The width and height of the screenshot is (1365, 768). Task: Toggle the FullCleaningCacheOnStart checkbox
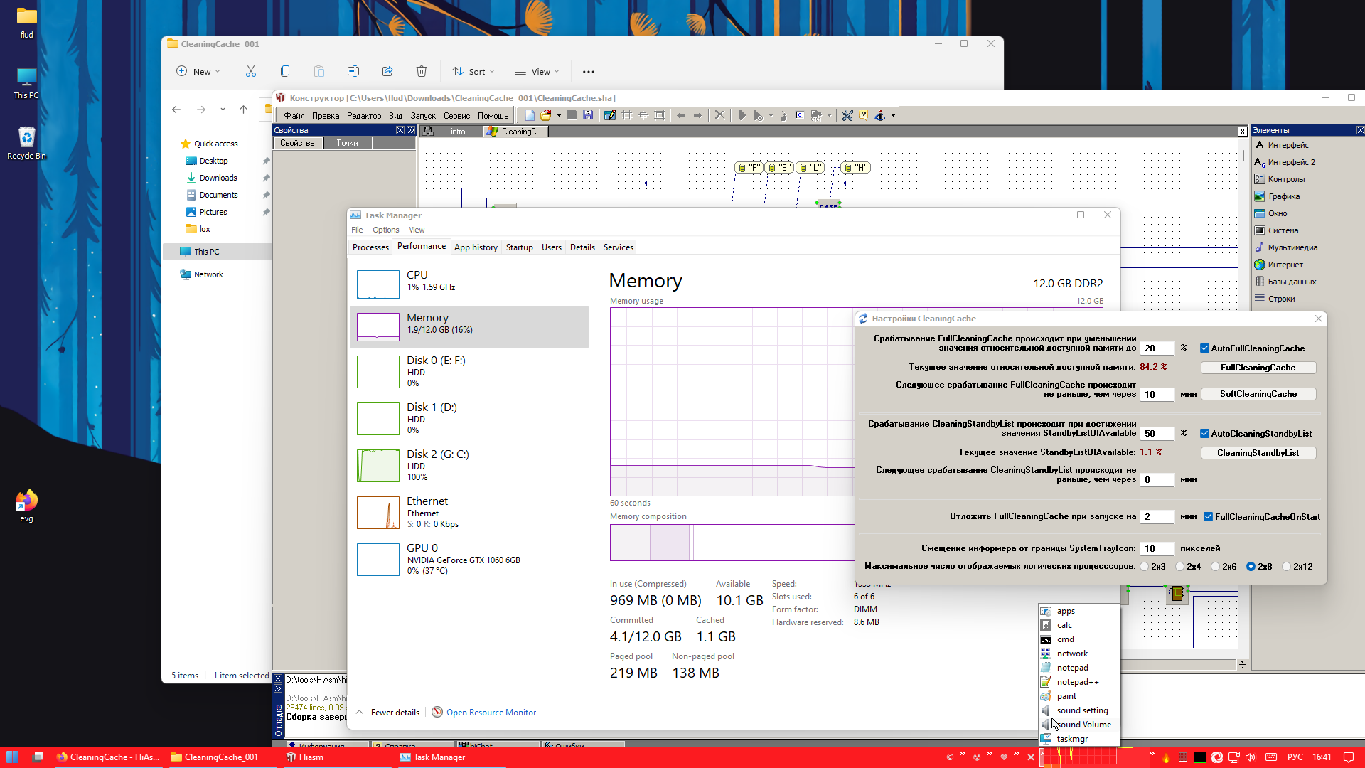tap(1208, 517)
